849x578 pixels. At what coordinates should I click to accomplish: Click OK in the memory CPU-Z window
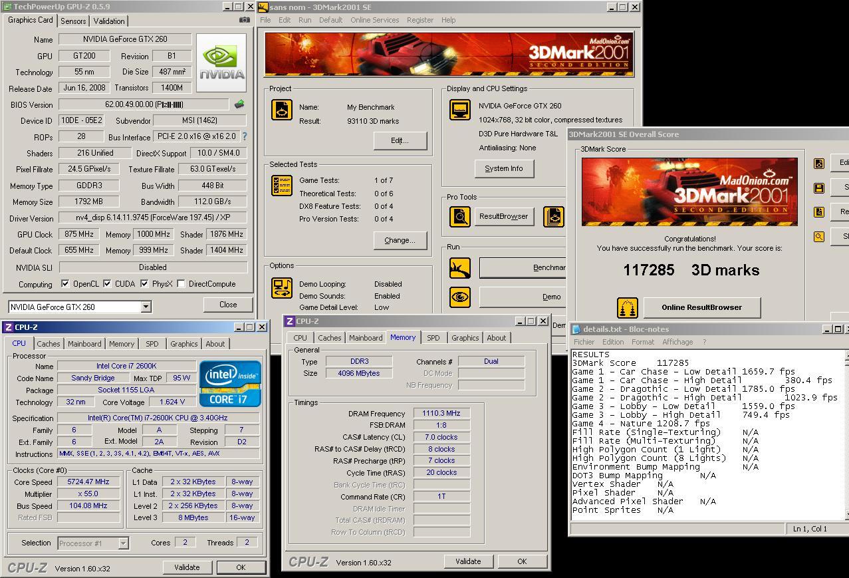pyautogui.click(x=522, y=561)
